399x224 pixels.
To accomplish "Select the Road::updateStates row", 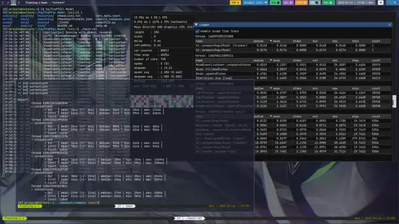I will [x=292, y=73].
